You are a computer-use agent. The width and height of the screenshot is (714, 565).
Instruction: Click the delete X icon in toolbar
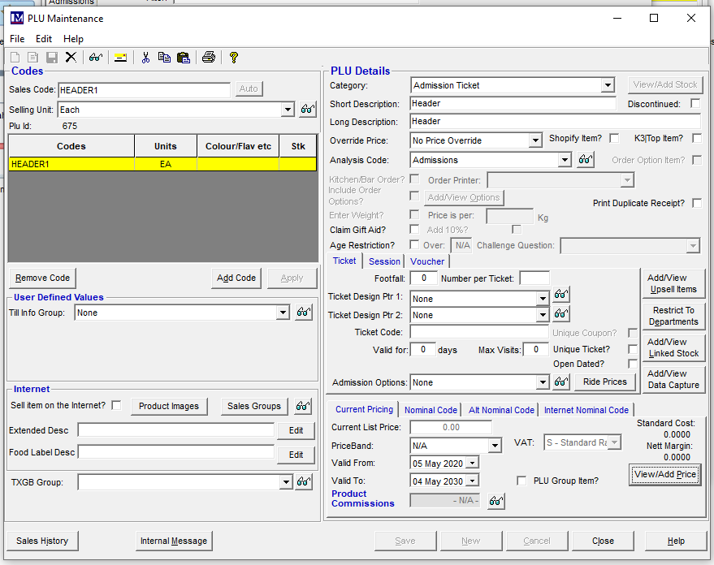(x=71, y=57)
